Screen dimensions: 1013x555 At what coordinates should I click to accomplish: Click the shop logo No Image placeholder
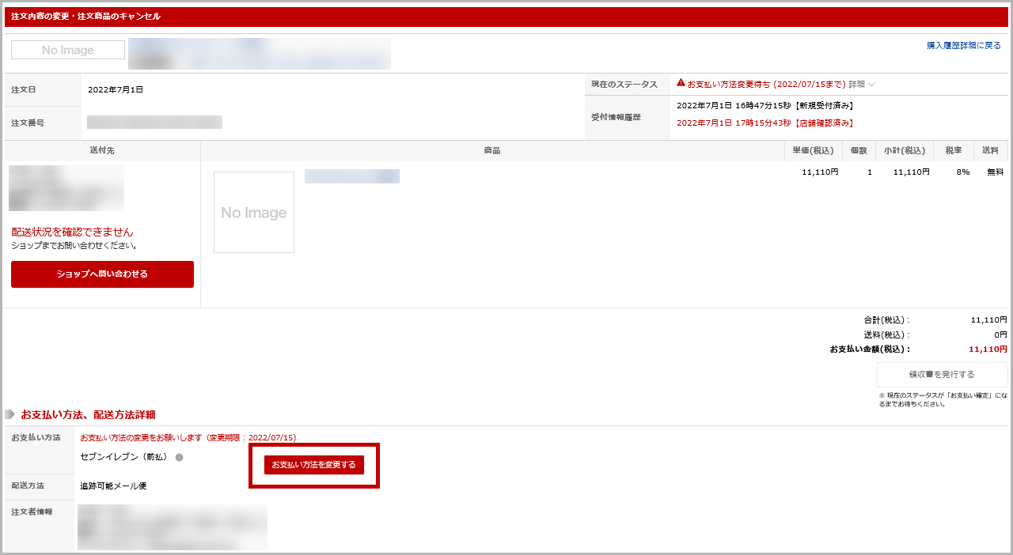pyautogui.click(x=68, y=50)
